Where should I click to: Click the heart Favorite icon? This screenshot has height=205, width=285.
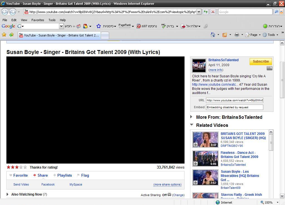pos(11,175)
